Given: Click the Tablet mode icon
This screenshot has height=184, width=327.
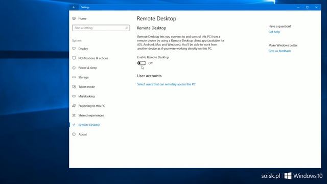Looking at the screenshot, I should click(x=74, y=86).
